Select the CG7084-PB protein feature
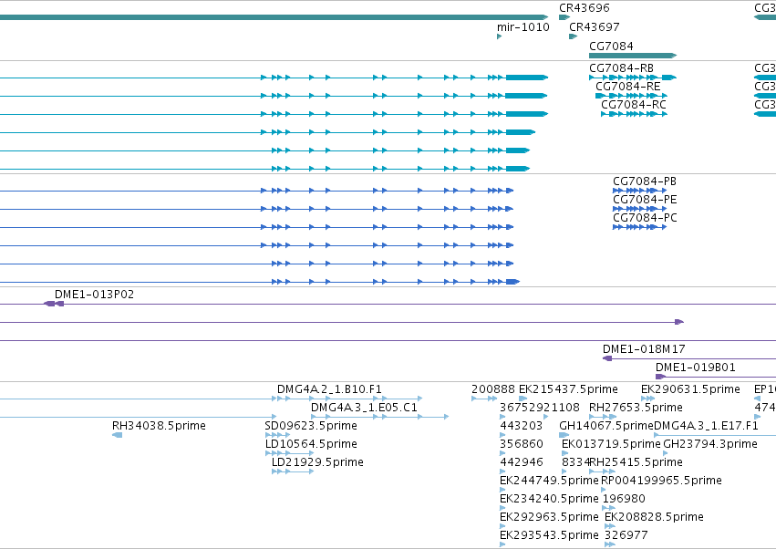 [639, 190]
